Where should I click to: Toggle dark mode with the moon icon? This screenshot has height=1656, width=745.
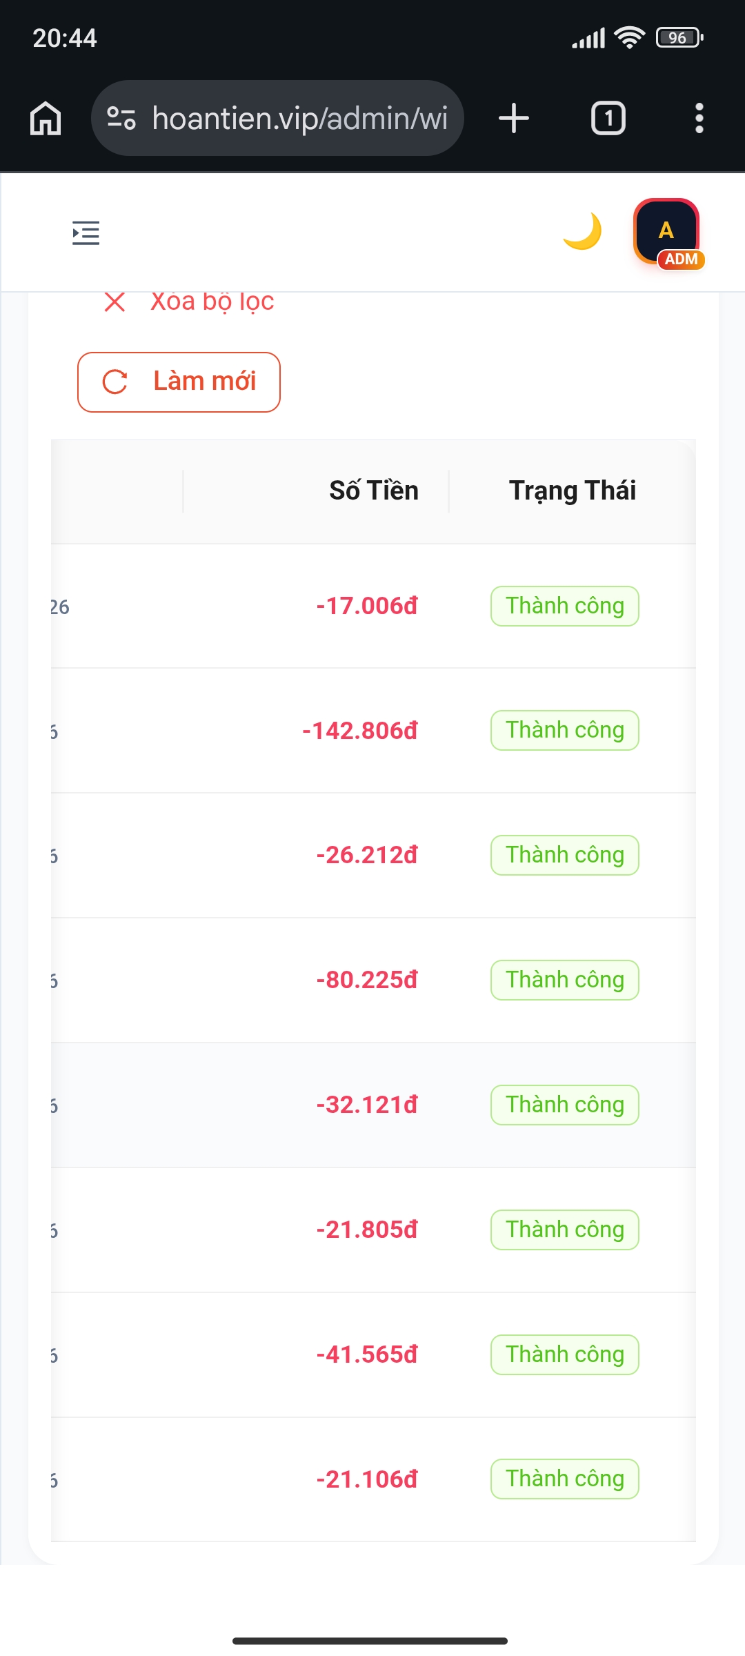pyautogui.click(x=583, y=231)
